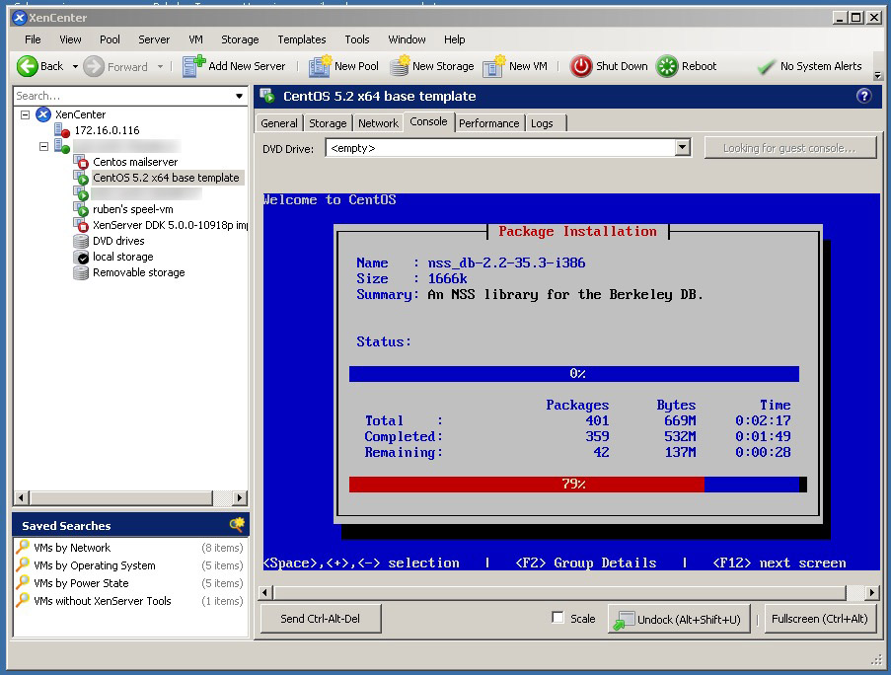This screenshot has width=891, height=675.
Task: Click the console scrollbar left arrow
Action: pyautogui.click(x=264, y=593)
